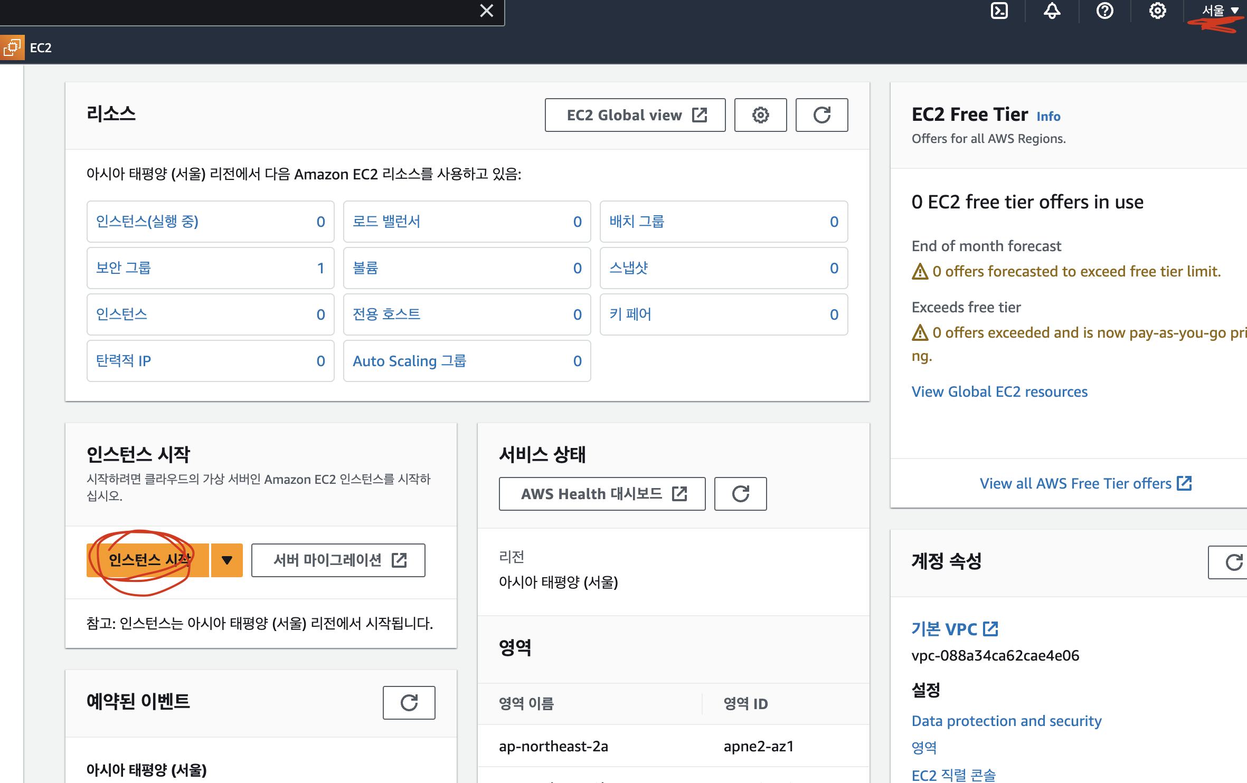The image size is (1247, 783).
Task: Open View Global EC2 resources
Action: tap(999, 391)
